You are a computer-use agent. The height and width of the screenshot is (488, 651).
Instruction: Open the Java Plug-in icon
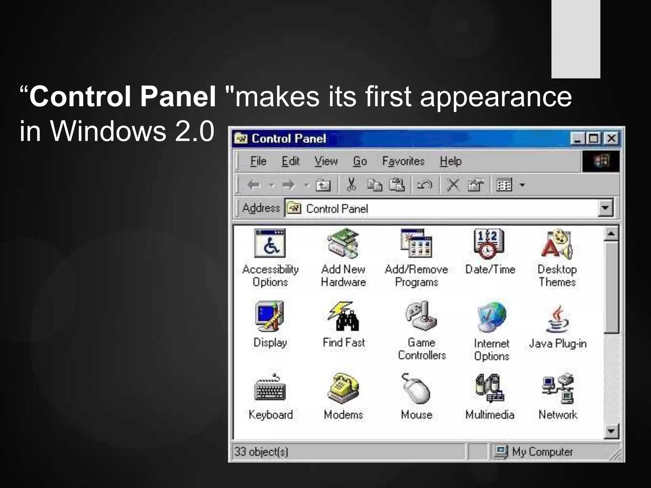pos(558,319)
